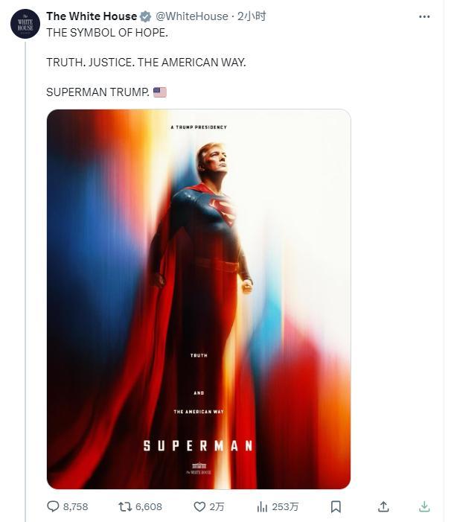Bookmark this post
The width and height of the screenshot is (451, 522).
336,506
